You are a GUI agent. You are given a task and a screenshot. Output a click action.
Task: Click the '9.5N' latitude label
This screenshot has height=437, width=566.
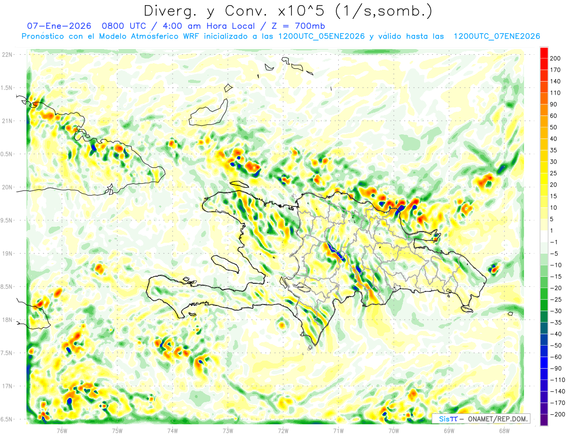(7, 221)
